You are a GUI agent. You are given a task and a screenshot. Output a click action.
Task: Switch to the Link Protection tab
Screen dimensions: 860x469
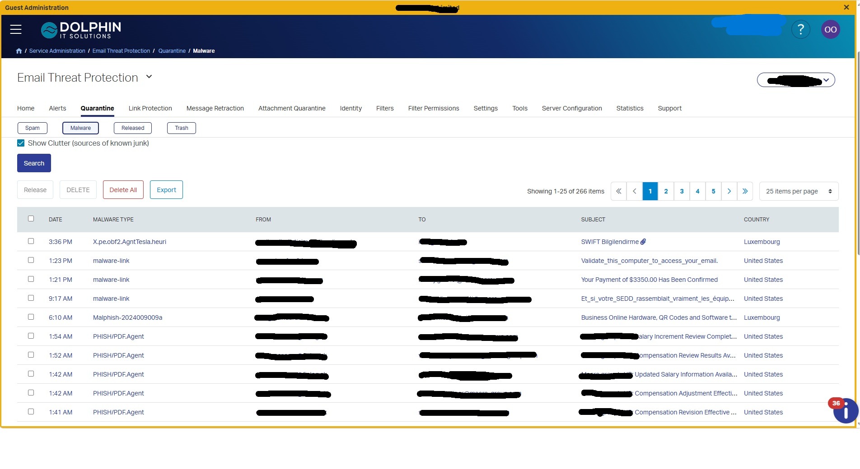tap(150, 108)
